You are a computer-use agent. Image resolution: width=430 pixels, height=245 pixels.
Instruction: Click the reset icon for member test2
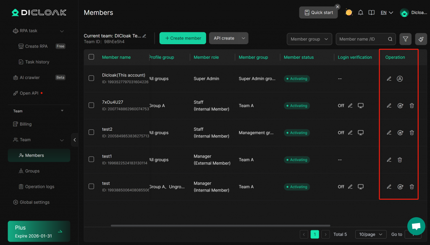[x=400, y=133]
